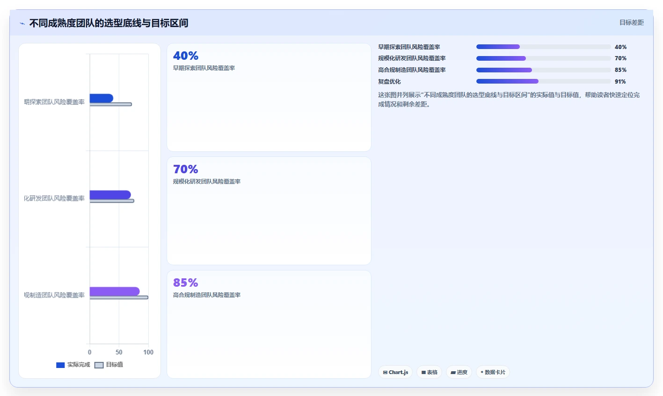Select the 85% data card

tap(269, 325)
